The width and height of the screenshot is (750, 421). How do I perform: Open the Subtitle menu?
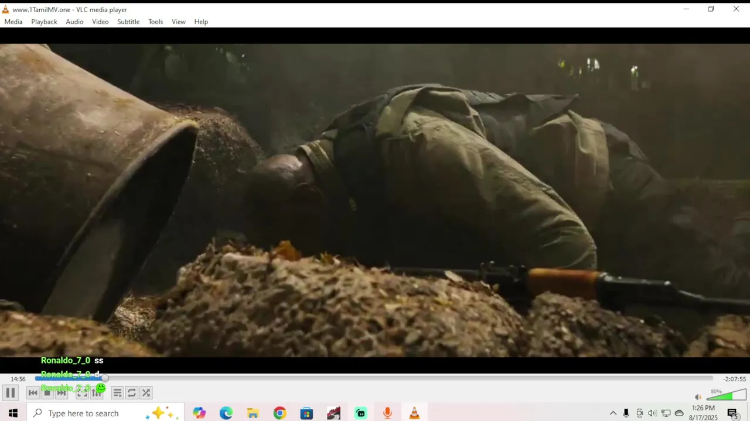point(128,22)
